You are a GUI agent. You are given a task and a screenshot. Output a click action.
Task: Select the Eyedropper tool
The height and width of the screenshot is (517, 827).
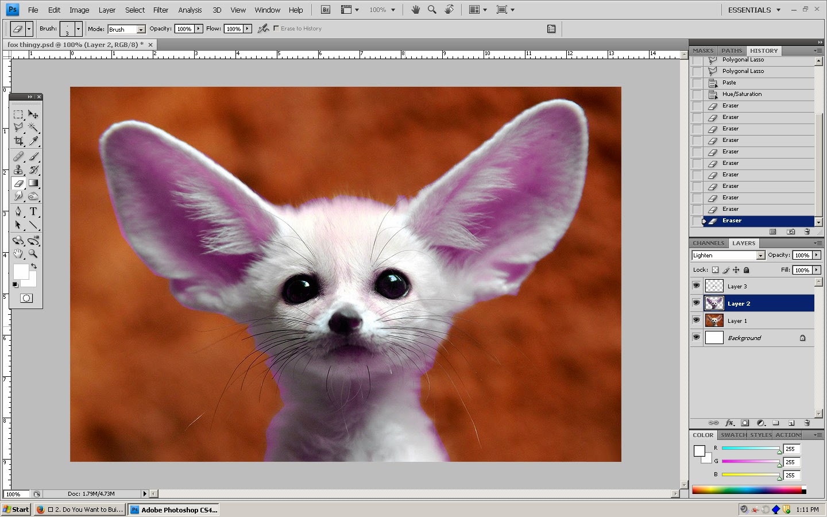33,141
